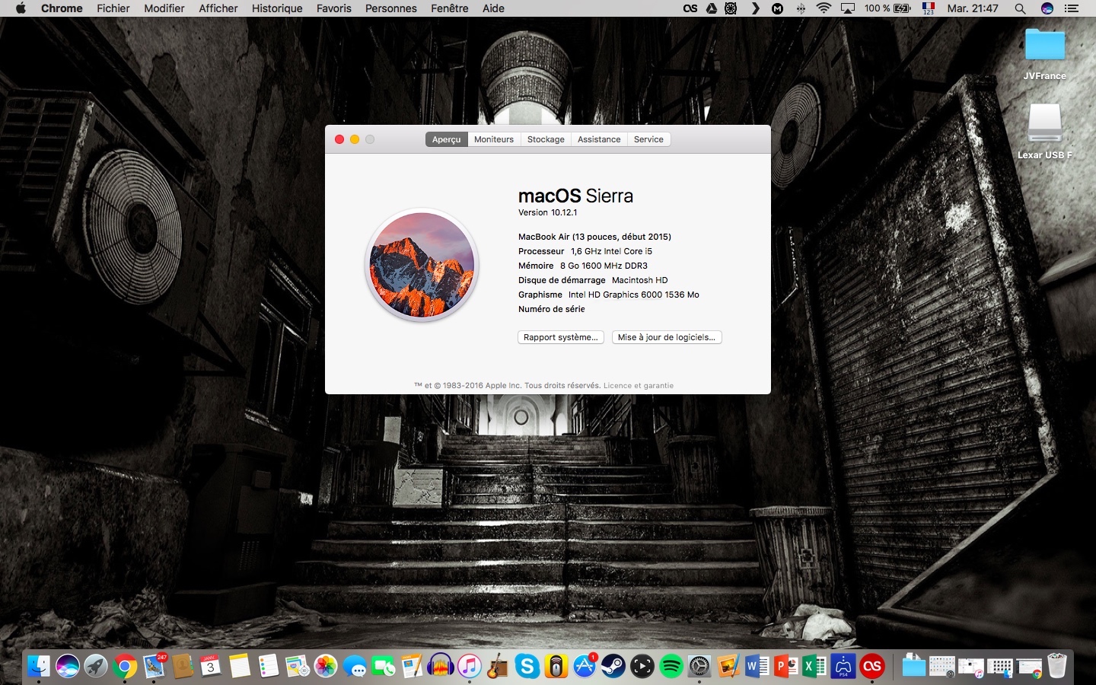The image size is (1096, 685).
Task: Launch Skype from the dock
Action: tap(527, 667)
